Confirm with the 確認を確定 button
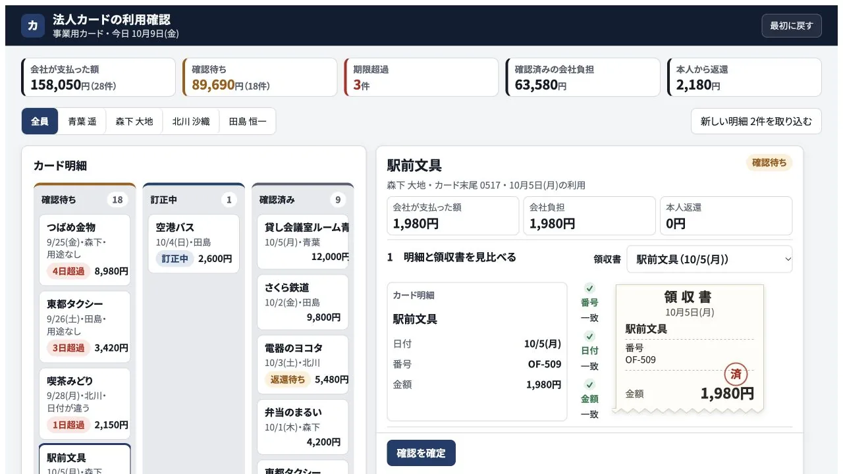This screenshot has width=843, height=474. click(x=421, y=453)
